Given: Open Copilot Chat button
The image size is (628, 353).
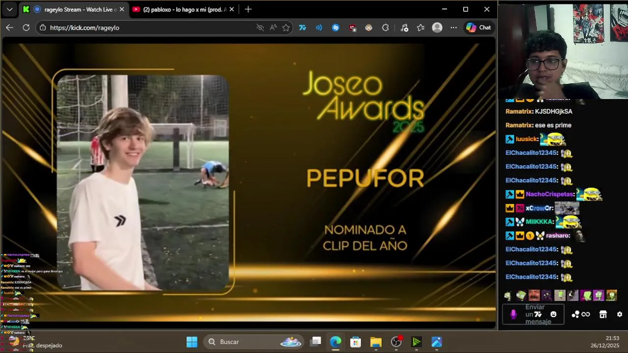Looking at the screenshot, I should (478, 27).
